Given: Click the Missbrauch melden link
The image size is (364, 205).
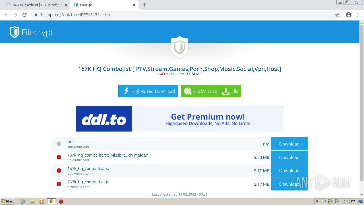Looking at the screenshot, I should pyautogui.click(x=129, y=155).
